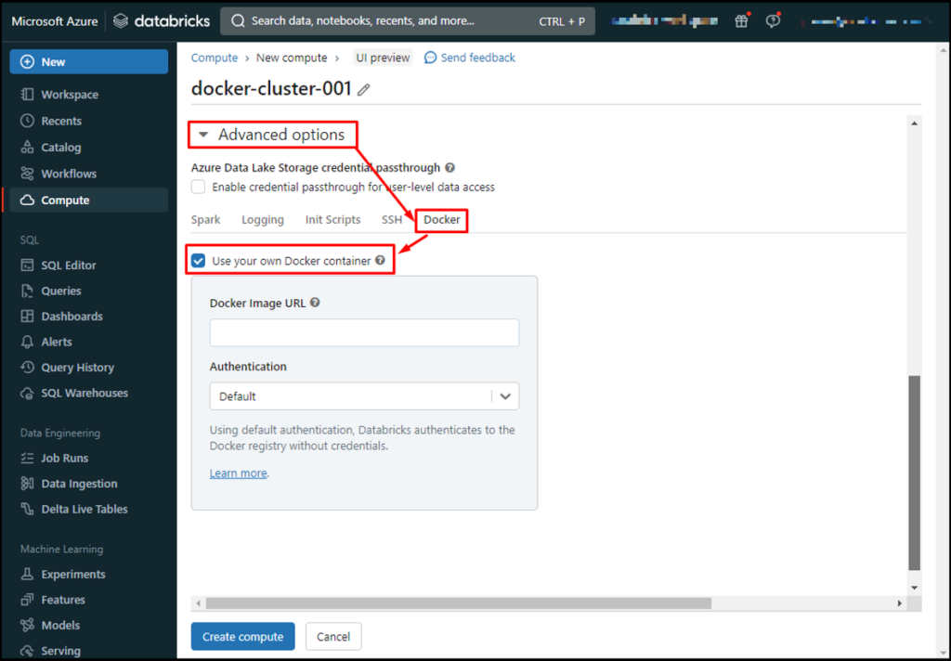Click the Cancel button
Viewport: 951px width, 661px height.
[333, 636]
